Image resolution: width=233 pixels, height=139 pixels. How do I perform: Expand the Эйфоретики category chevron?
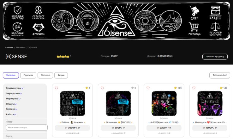21,93
